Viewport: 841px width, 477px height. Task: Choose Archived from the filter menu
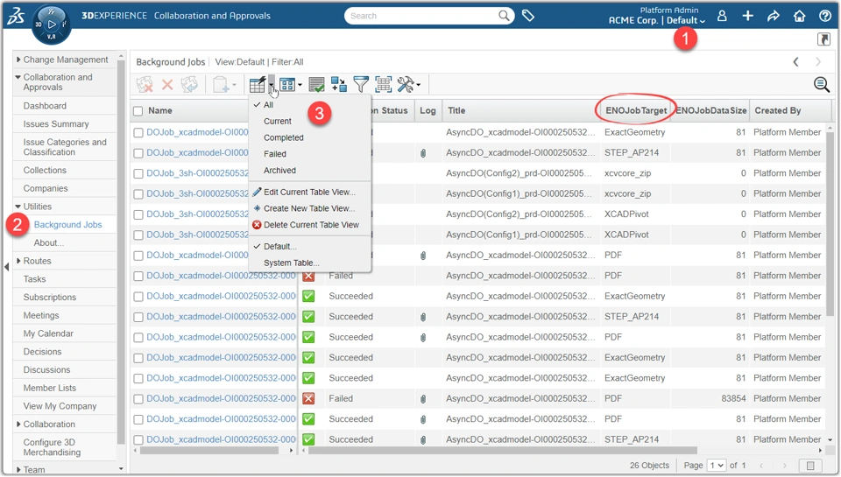coord(279,171)
